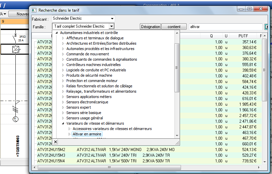The width and height of the screenshot is (272, 174).
Task: Select row ATV312HU15M3
Action: (149, 155)
